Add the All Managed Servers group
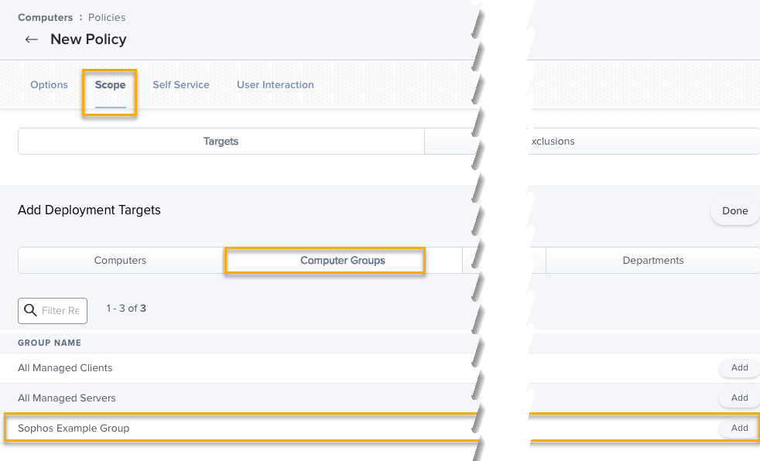The height and width of the screenshot is (461, 760). click(x=739, y=398)
